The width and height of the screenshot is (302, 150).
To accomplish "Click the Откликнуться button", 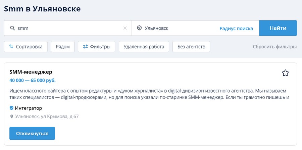I will coord(32,133).
